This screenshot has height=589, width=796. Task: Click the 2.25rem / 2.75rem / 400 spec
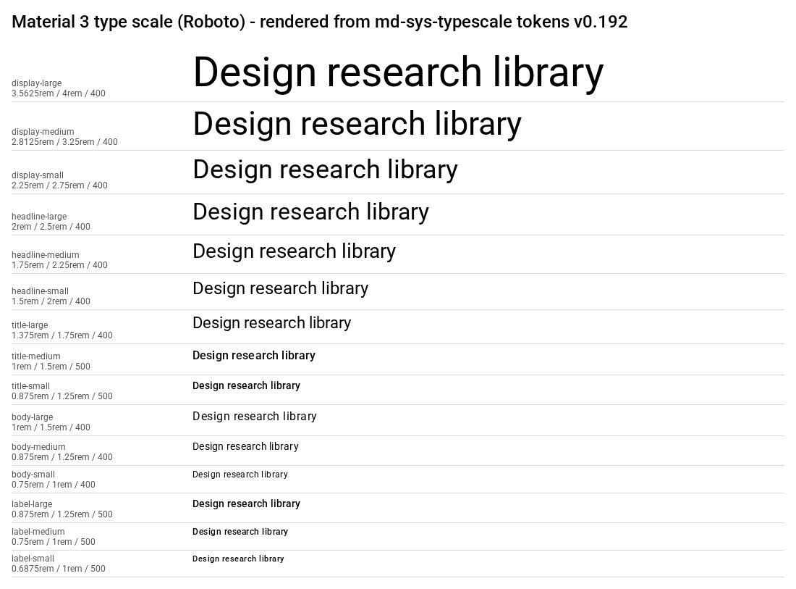59,185
